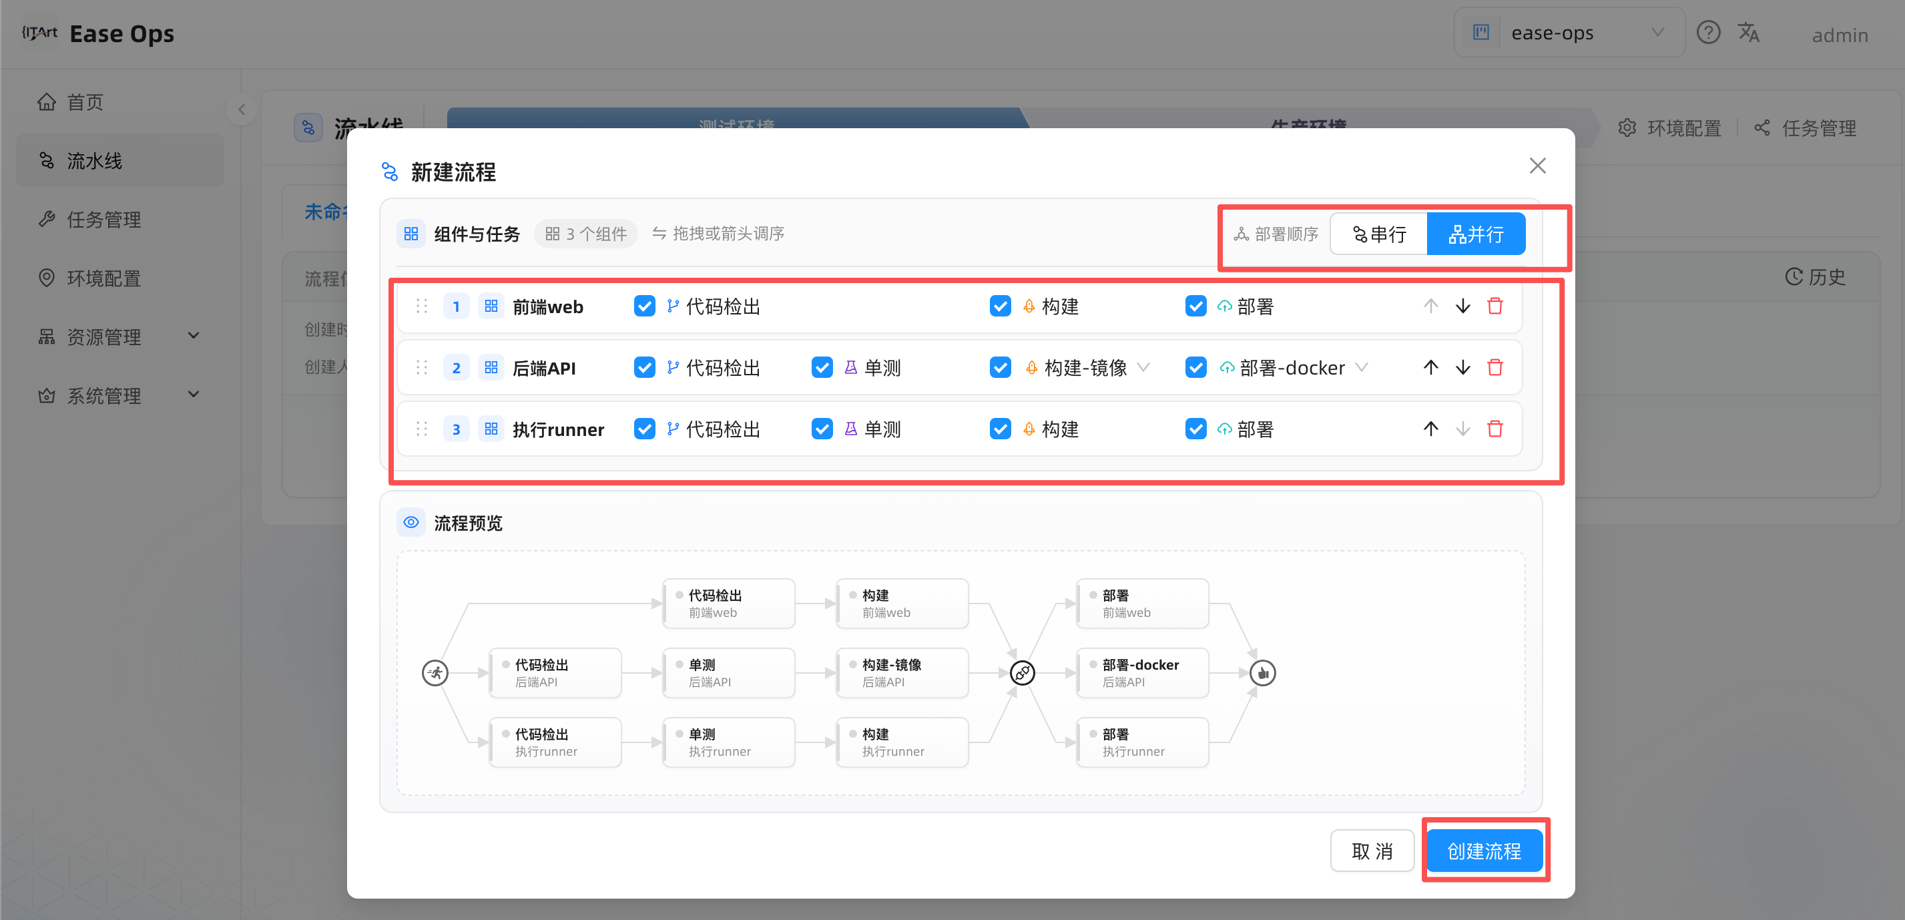The width and height of the screenshot is (1905, 920).
Task: Click the start node in flow preview
Action: (x=435, y=673)
